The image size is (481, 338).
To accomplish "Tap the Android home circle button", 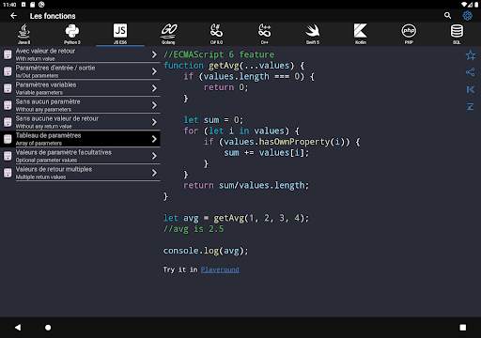I will [x=48, y=328].
